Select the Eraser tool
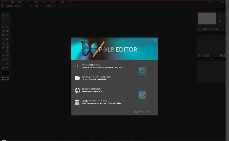The image size is (229, 141). click(x=3, y=31)
